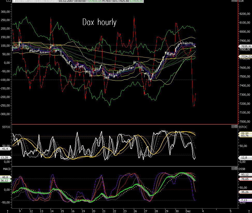Click the chart header with DAX Perf. Index quote
Image resolution: width=252 pixels, height=213 pixels.
[x=78, y=1]
